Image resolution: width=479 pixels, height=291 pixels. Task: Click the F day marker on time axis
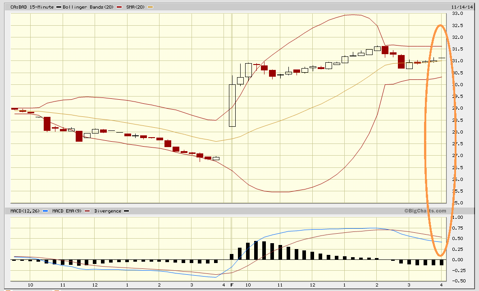(x=232, y=285)
